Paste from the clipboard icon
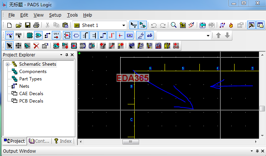The image size is (266, 156). (65, 25)
